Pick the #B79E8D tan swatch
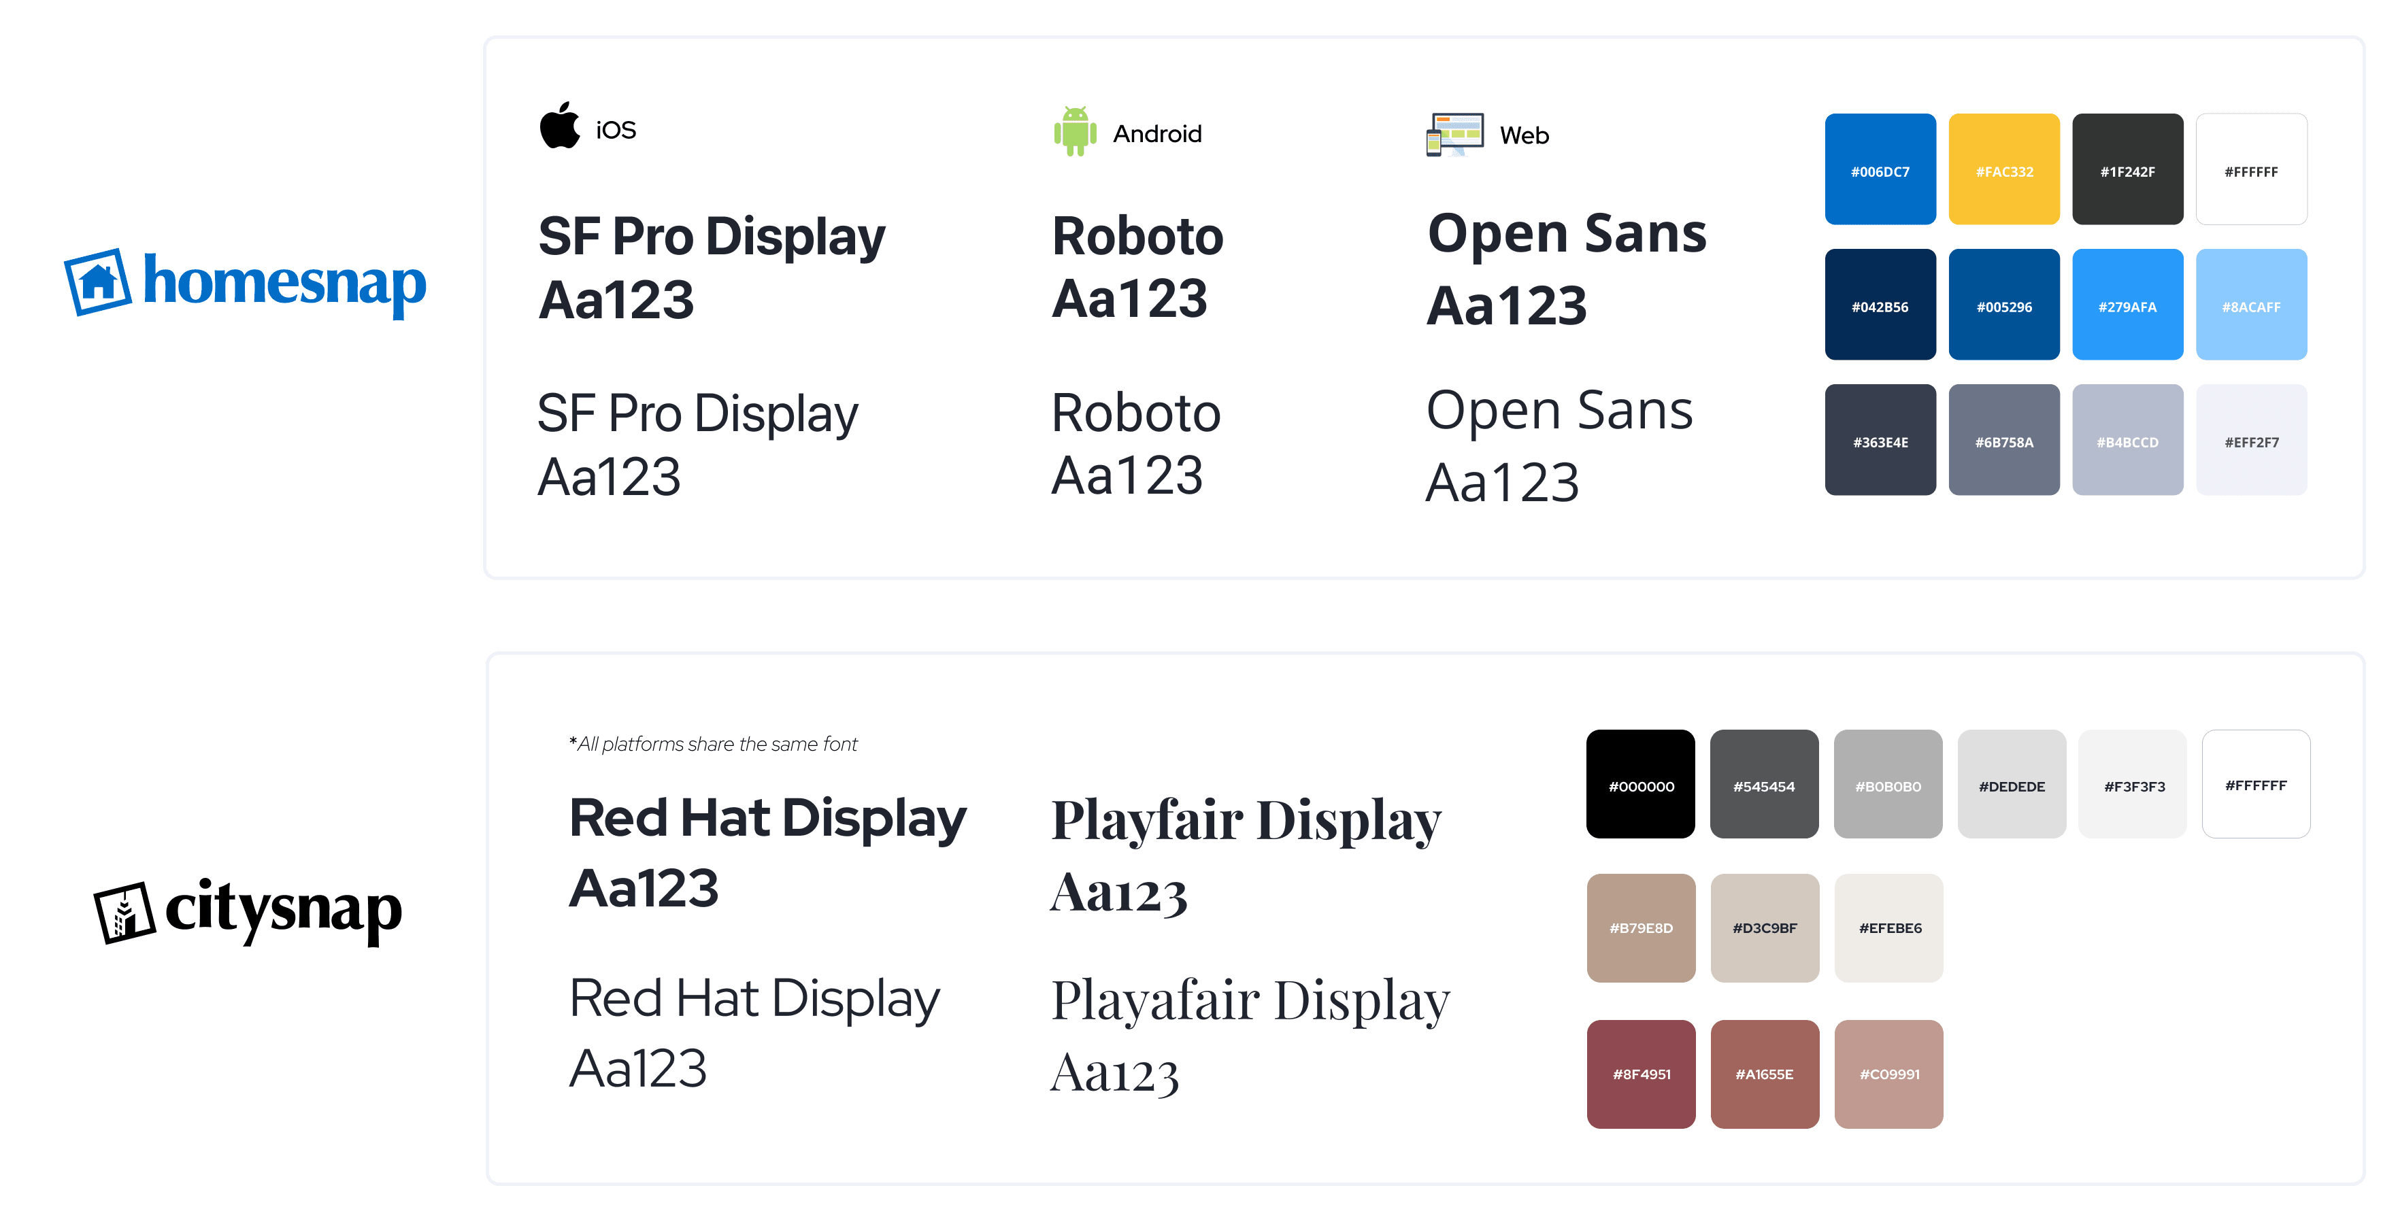Viewport: 2398px width, 1224px height. 1640,927
